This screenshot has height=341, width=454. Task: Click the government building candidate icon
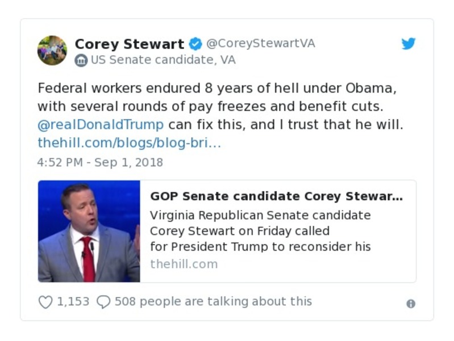click(x=81, y=60)
